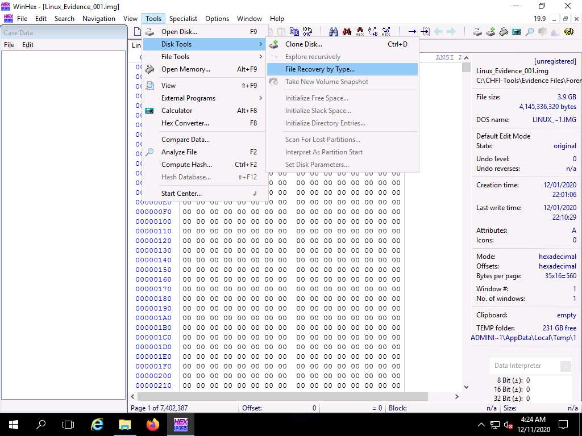
Task: Choose Open Memory menu item
Action: [x=204, y=69]
